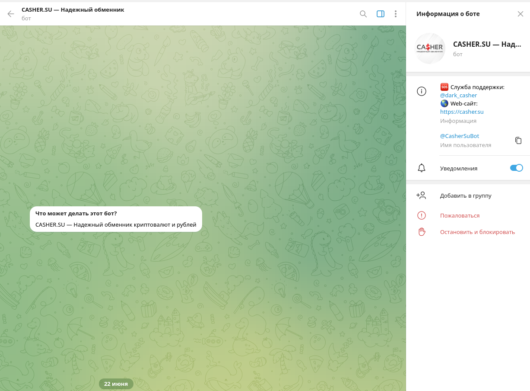Toggle the right sidebar panel icon

point(380,14)
